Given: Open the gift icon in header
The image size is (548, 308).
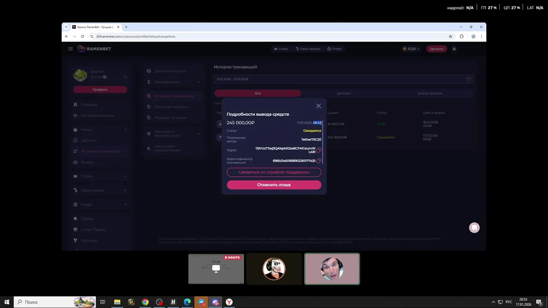Looking at the screenshot, I should [x=454, y=49].
